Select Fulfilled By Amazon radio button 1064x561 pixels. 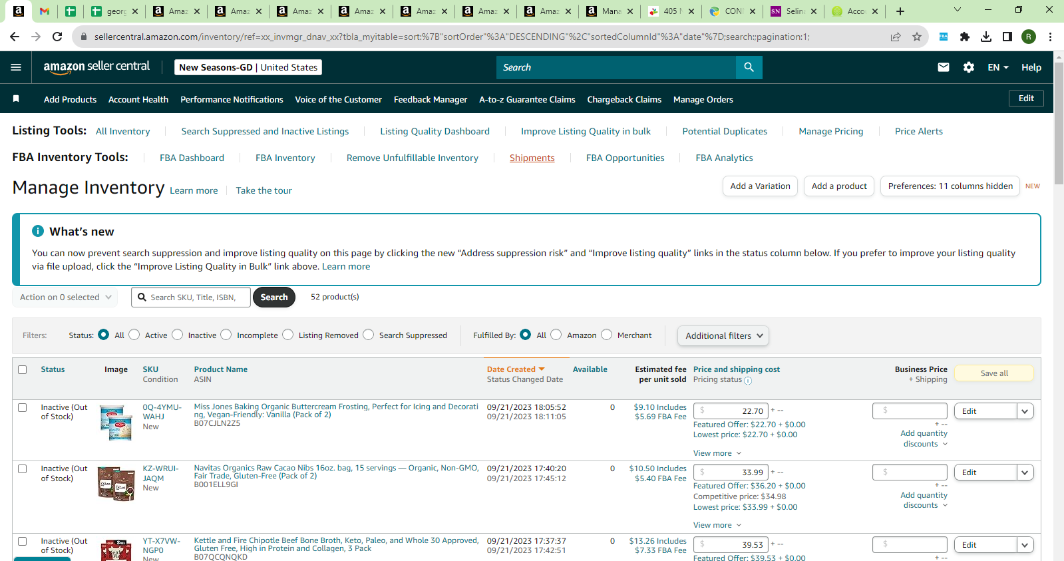click(556, 335)
